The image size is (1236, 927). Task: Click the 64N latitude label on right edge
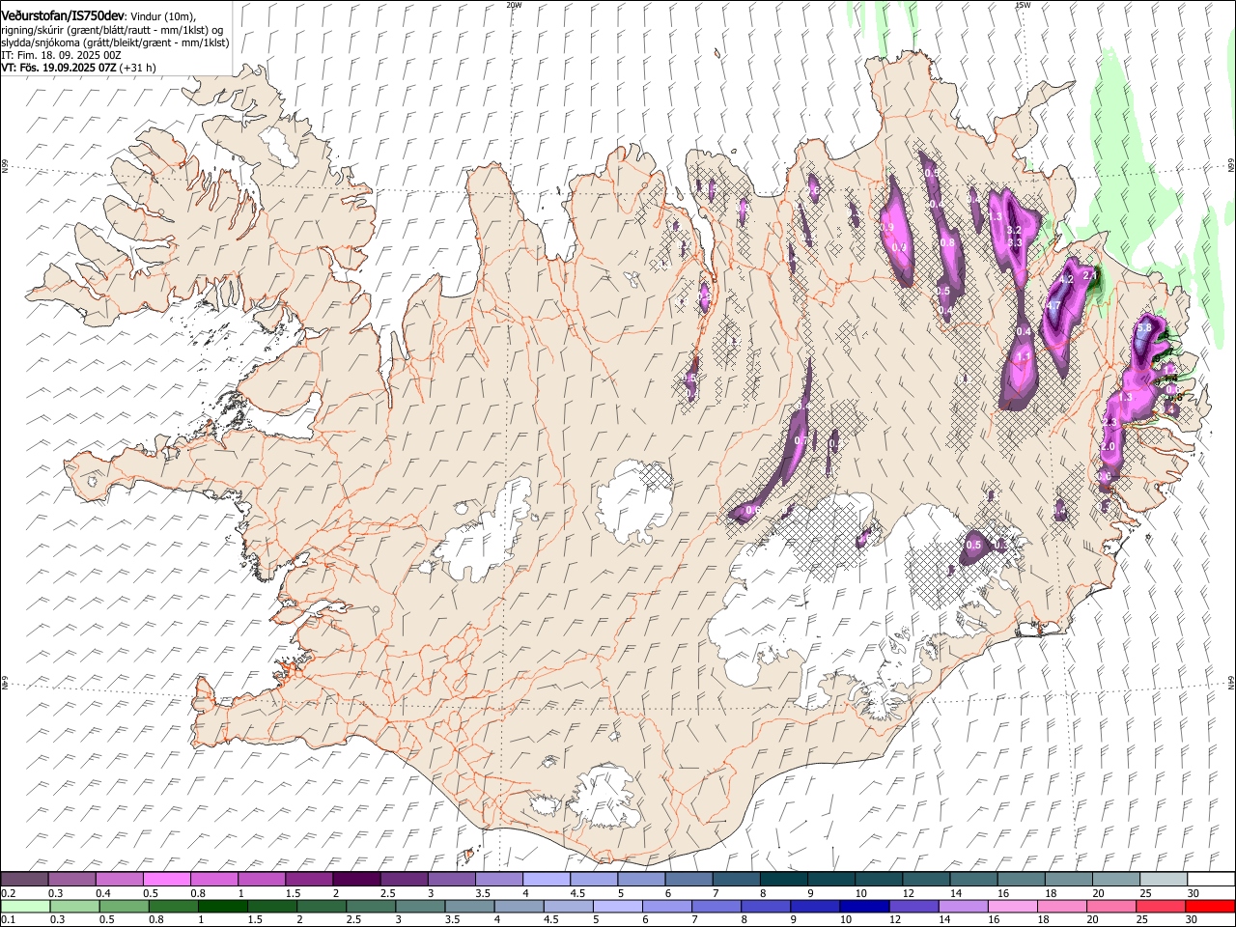(1231, 682)
